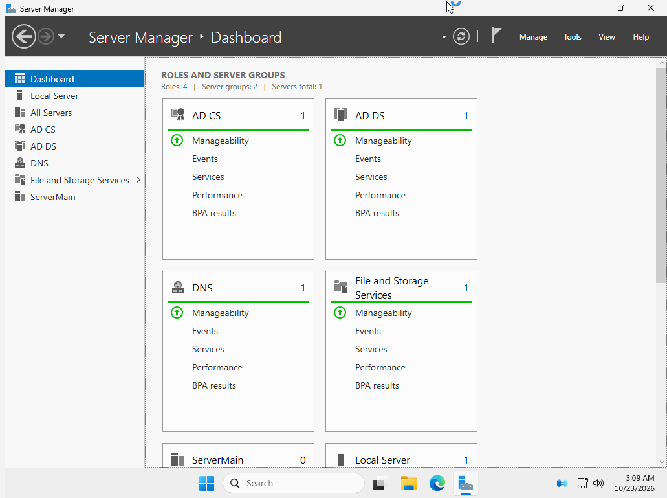The image size is (667, 498).
Task: Click the All Servers sidebar icon
Action: coord(20,113)
